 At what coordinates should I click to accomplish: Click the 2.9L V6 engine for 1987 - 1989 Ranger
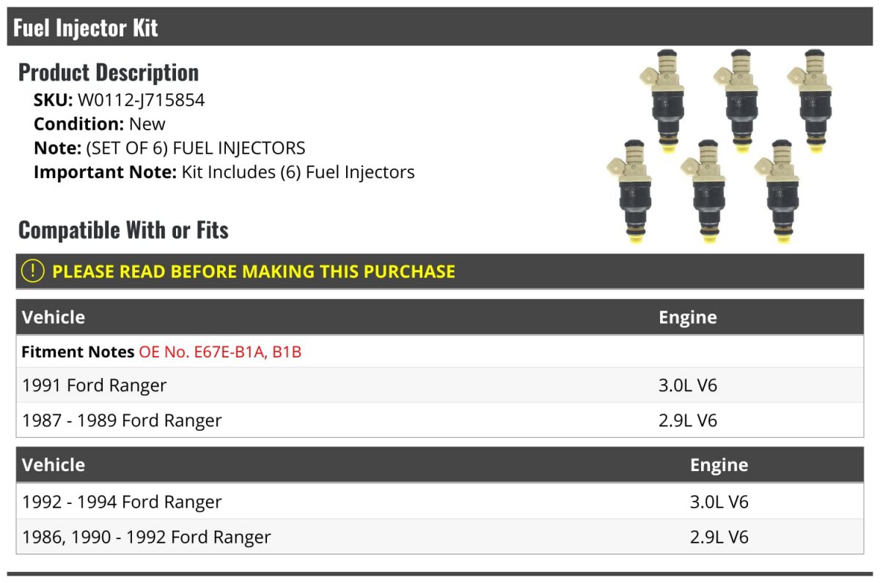point(688,420)
